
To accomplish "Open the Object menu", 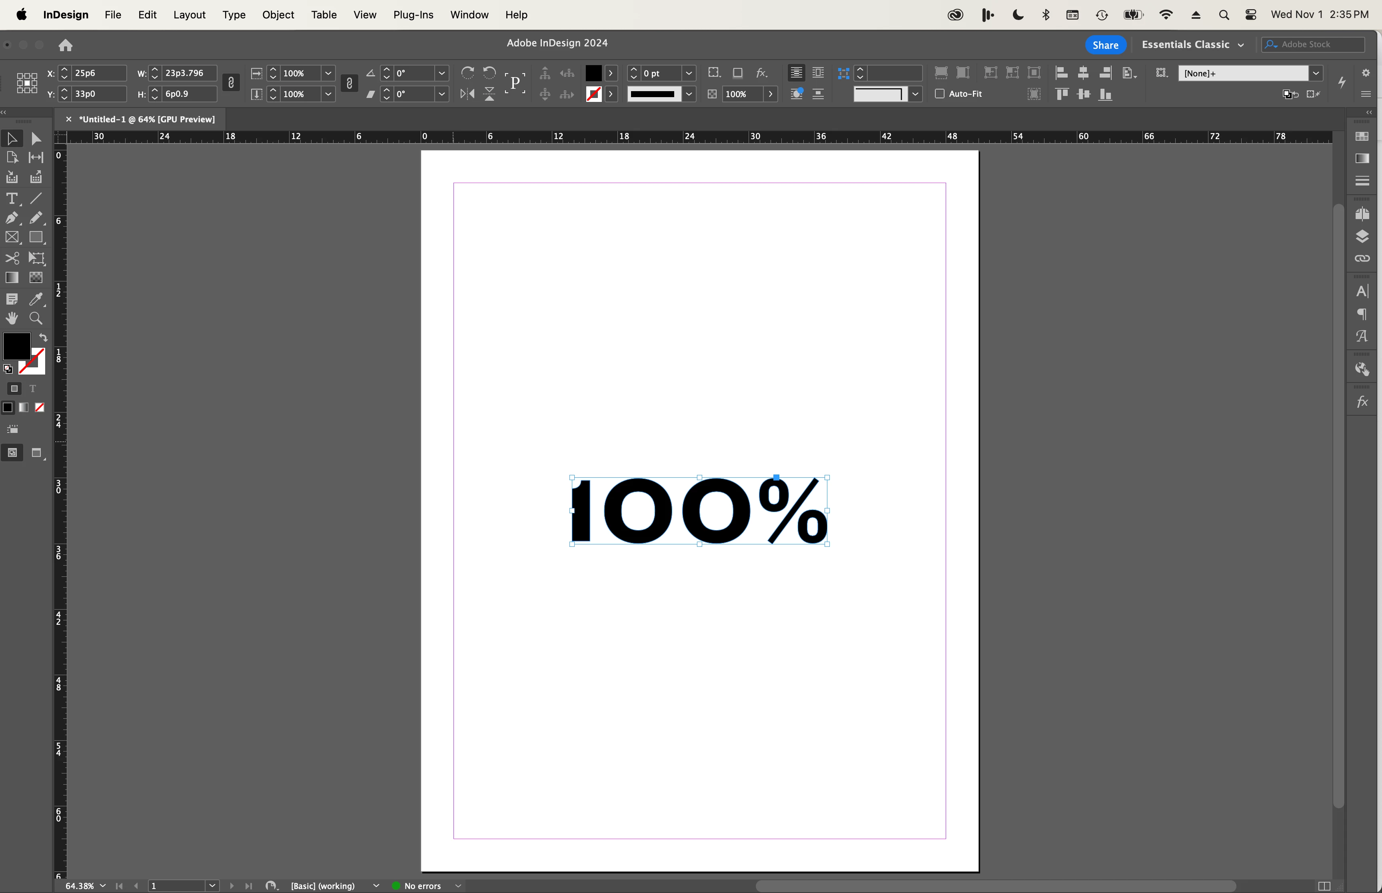I will pos(278,14).
